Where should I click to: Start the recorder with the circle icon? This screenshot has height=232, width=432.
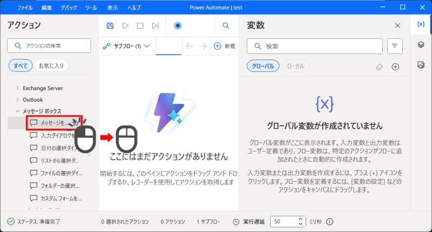pyautogui.click(x=178, y=25)
